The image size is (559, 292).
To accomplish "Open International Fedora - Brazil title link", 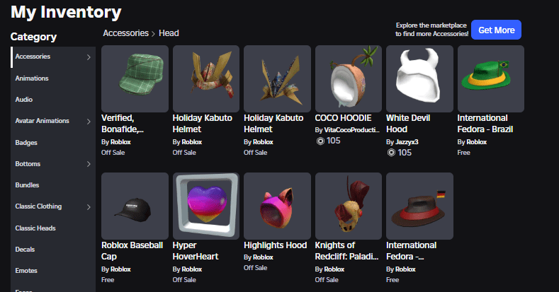I will click(x=485, y=124).
